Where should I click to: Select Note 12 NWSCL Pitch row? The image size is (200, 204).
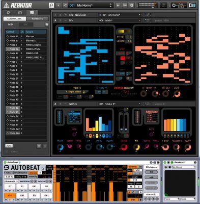coord(26,49)
